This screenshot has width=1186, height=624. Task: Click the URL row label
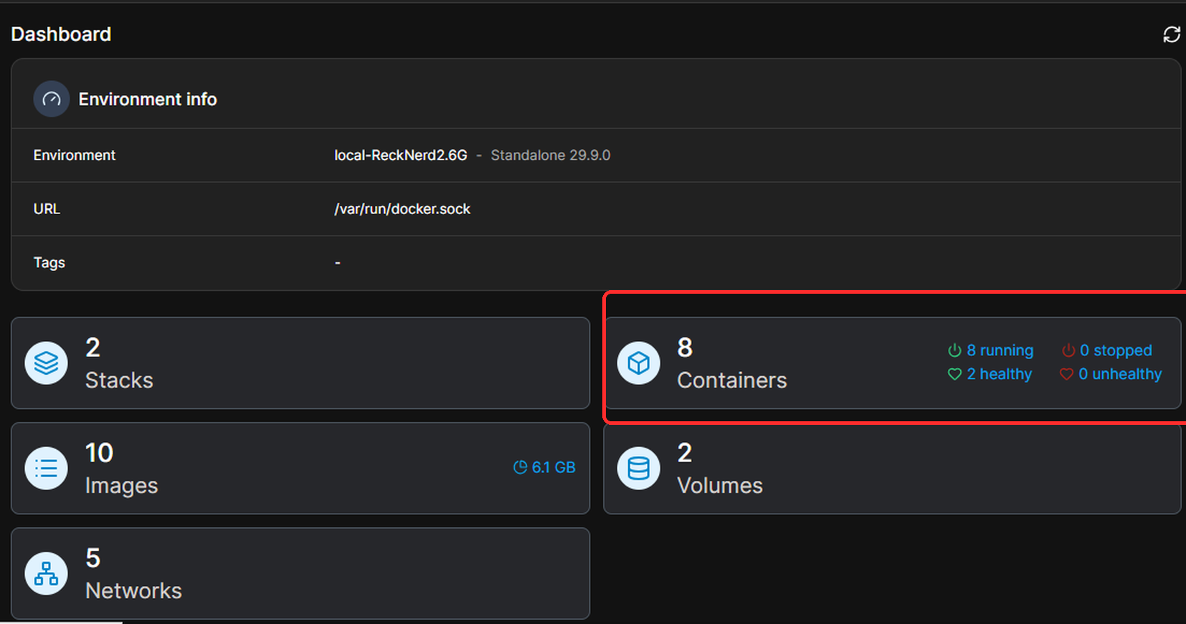47,209
